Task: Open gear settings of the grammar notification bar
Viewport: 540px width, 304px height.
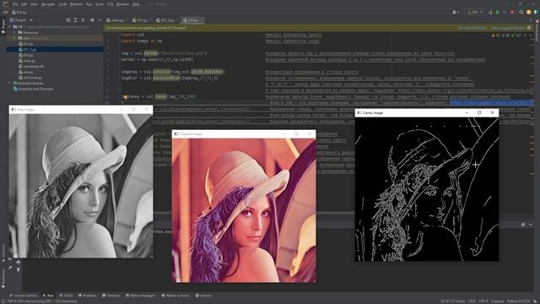Action: [529, 28]
